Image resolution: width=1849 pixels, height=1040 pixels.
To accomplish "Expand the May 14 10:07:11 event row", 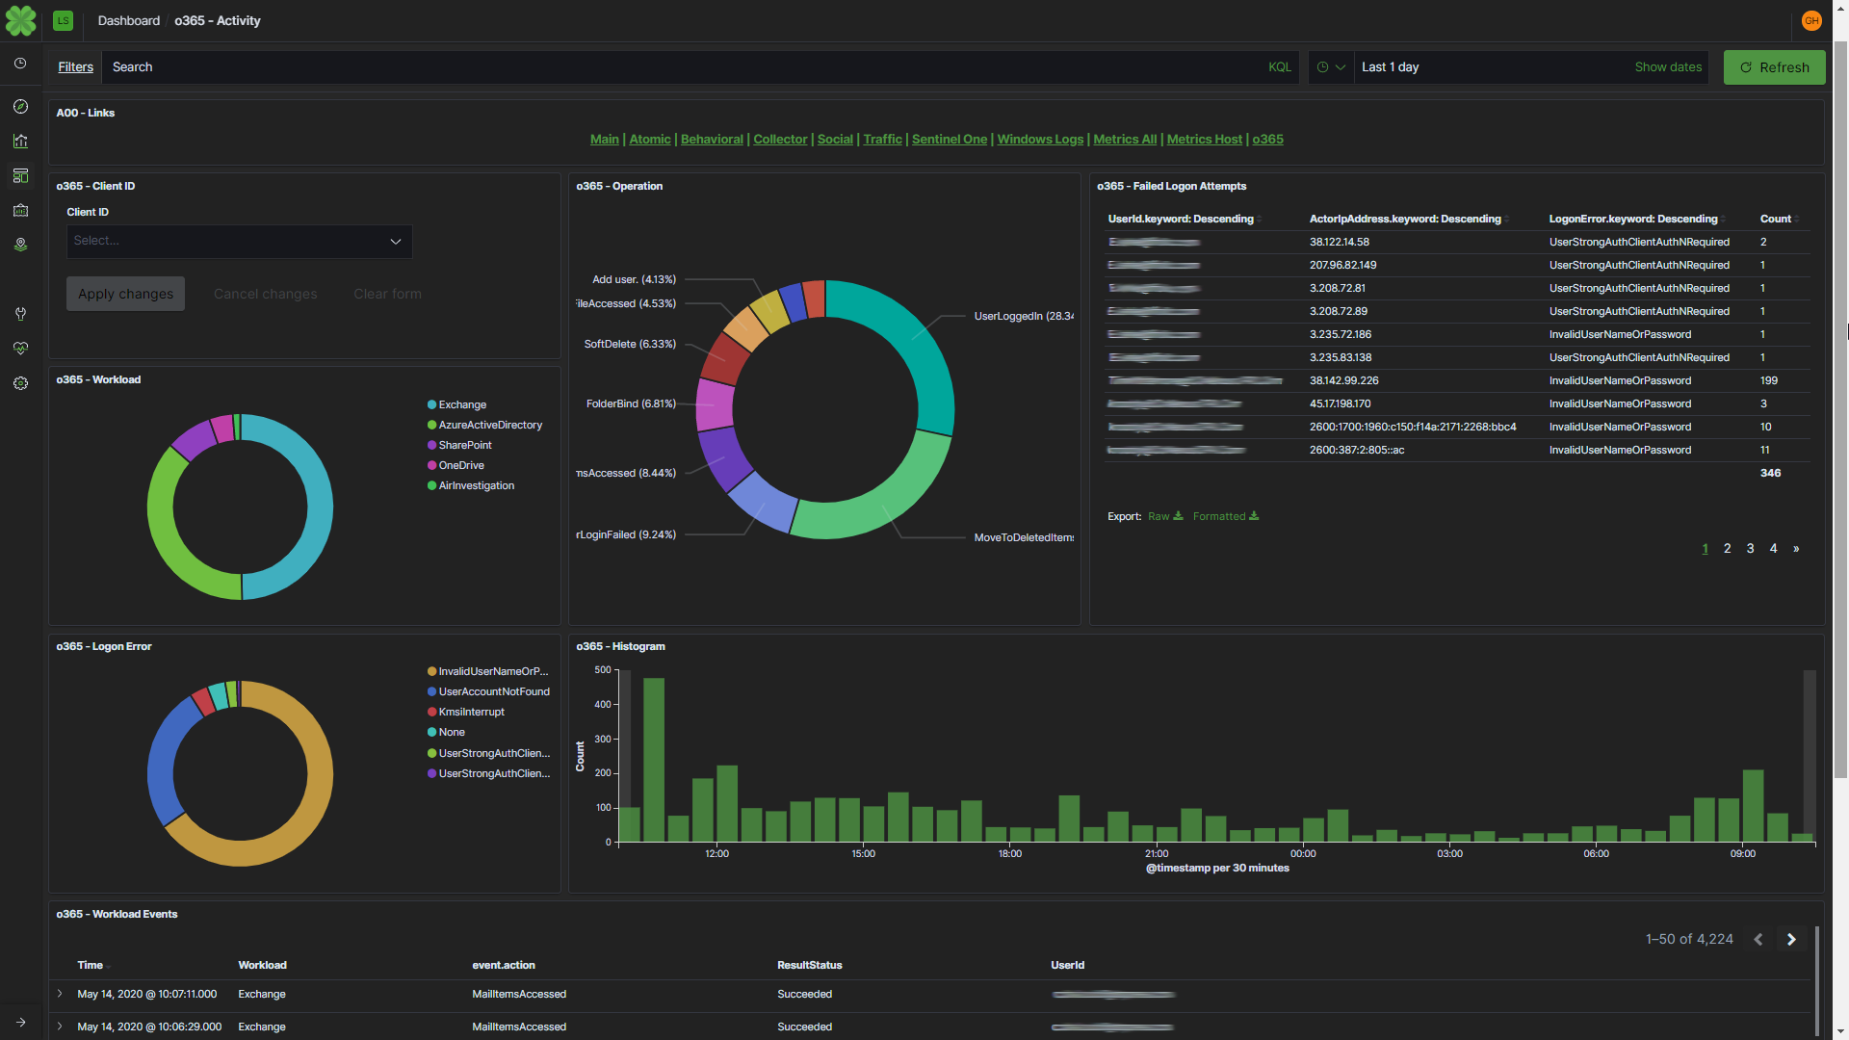I will pos(60,994).
